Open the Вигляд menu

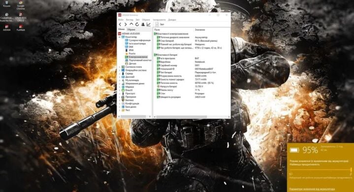coord(129,20)
